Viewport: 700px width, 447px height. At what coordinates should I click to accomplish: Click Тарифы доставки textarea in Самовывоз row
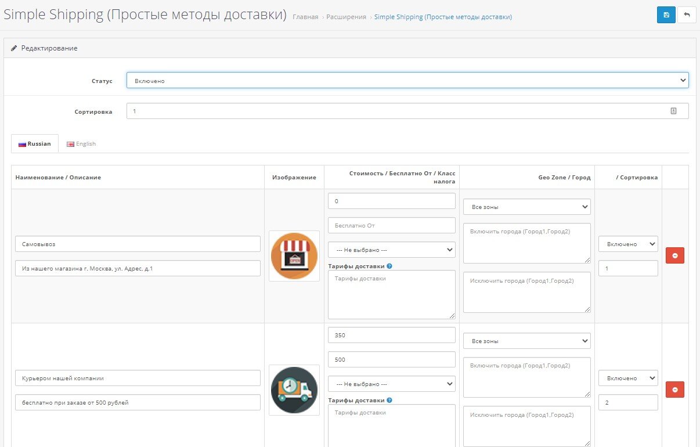392,294
